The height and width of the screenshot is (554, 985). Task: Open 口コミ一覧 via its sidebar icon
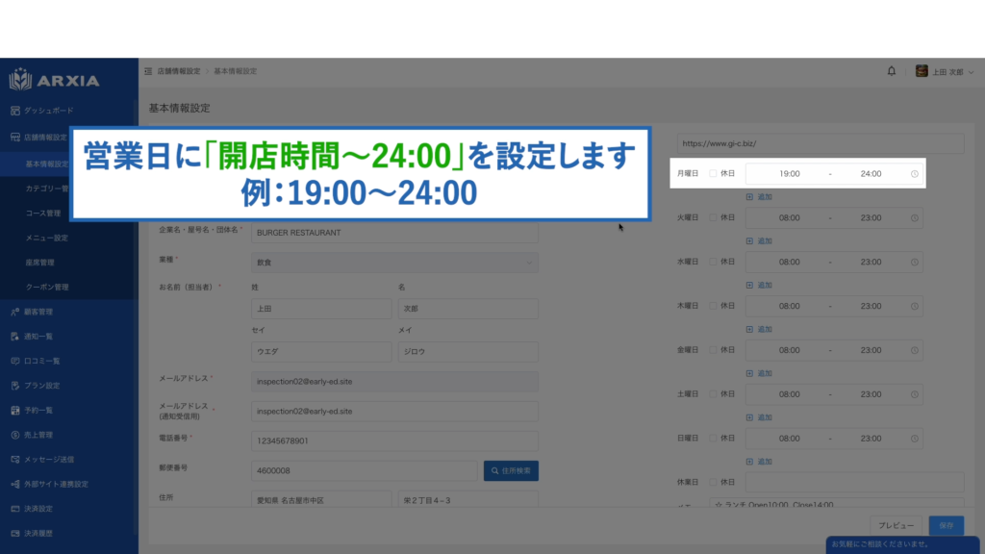(x=15, y=362)
